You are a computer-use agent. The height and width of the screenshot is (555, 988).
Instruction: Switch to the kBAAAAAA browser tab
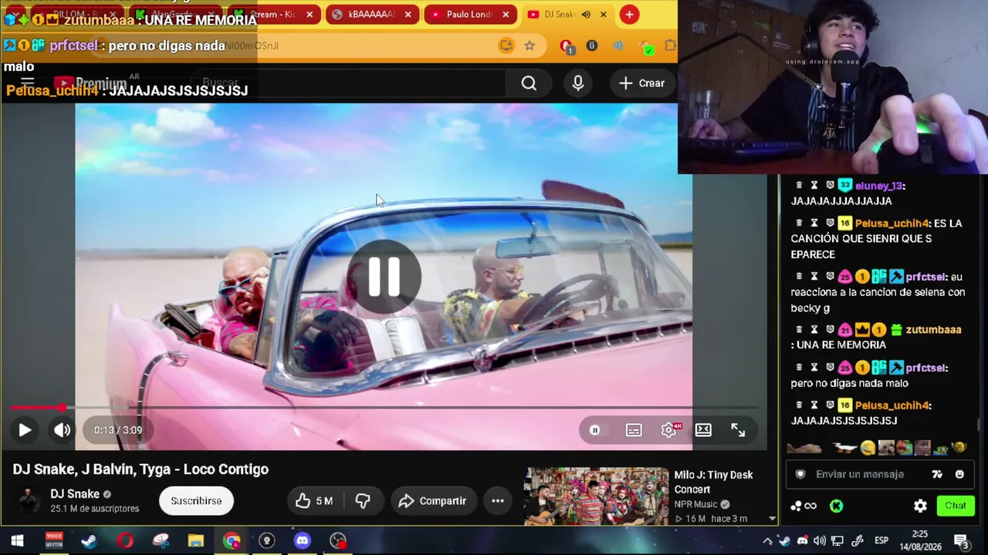coord(373,14)
